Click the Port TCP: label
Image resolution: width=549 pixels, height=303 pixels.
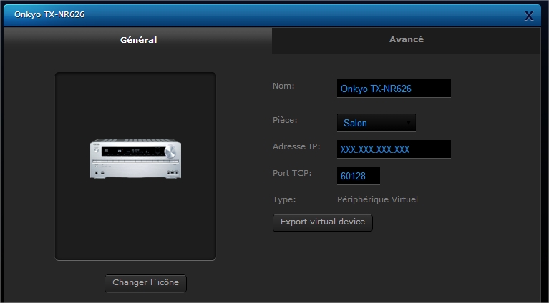coord(292,173)
